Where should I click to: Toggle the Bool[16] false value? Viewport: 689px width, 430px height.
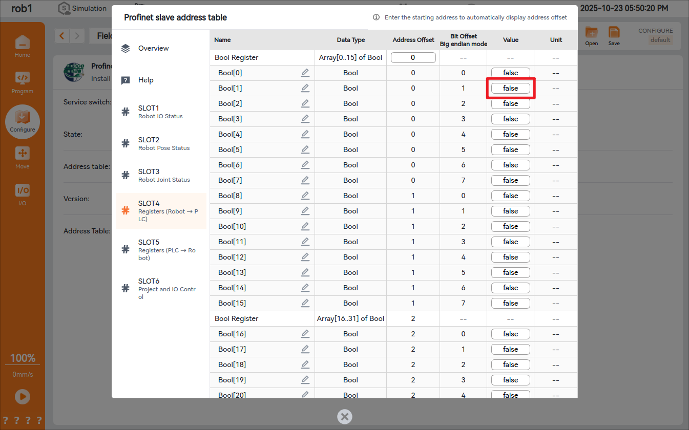click(x=510, y=334)
